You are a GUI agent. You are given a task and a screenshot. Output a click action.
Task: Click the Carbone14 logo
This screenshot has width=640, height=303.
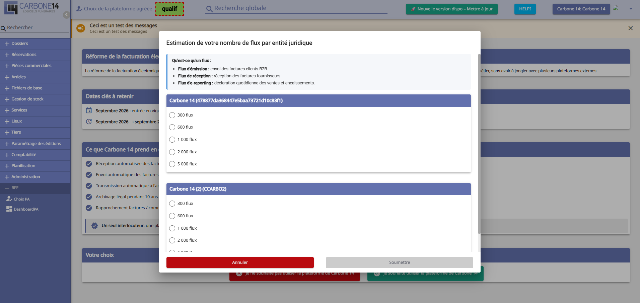[31, 8]
